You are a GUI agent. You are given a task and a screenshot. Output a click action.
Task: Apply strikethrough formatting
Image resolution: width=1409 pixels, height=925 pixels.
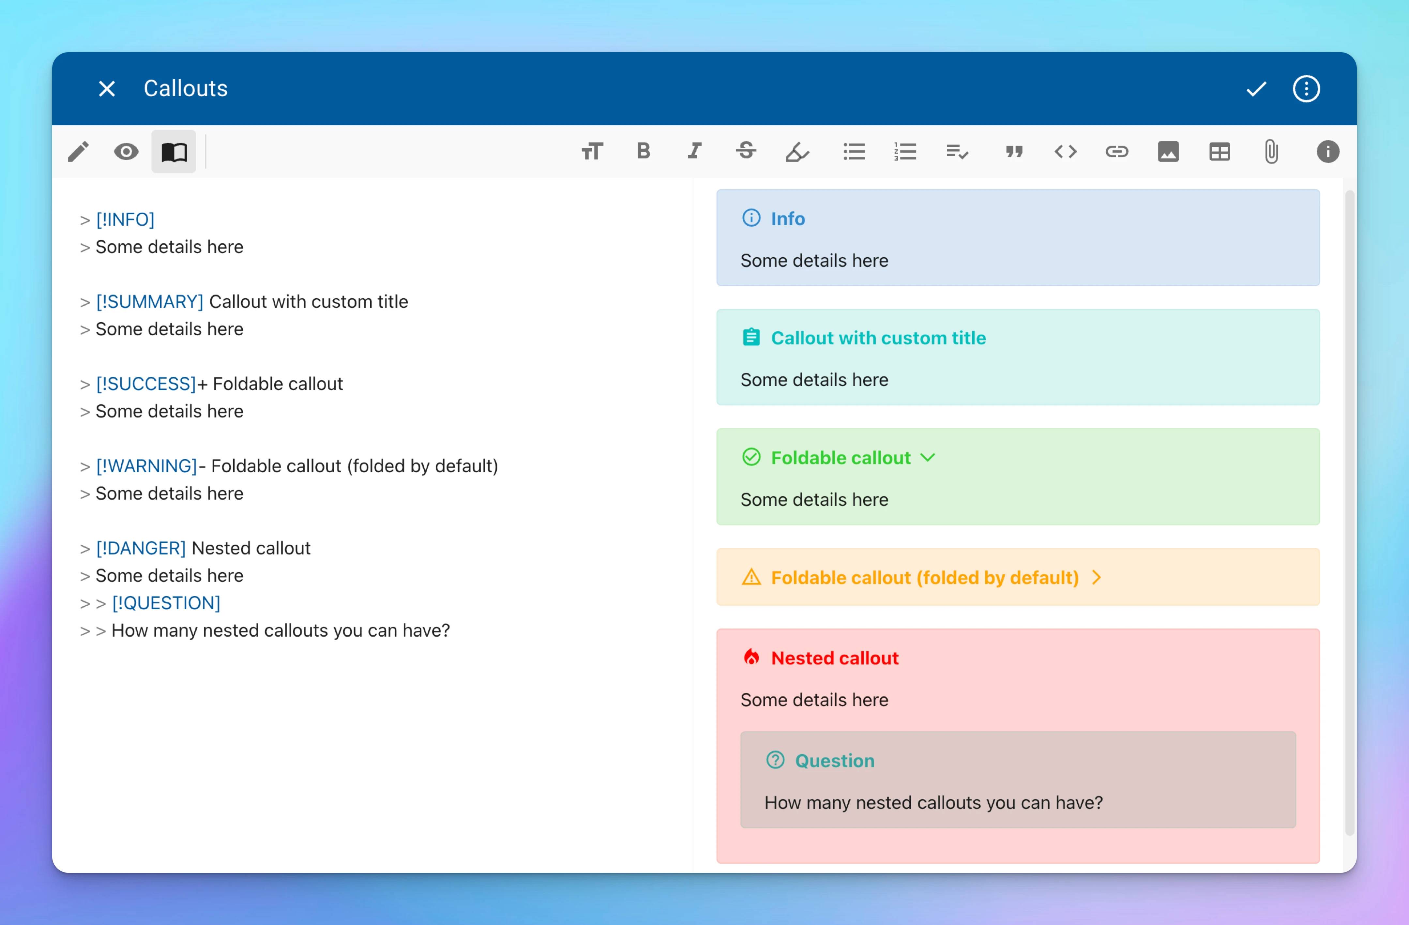(x=746, y=151)
